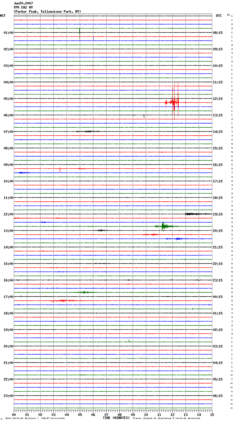Select the 05:00 MST time label

point(9,99)
